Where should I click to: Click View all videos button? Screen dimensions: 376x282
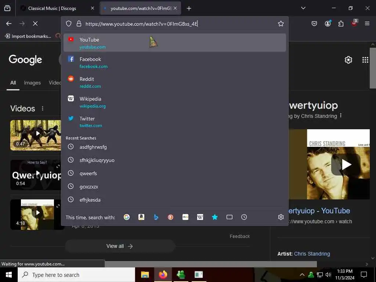(x=120, y=246)
